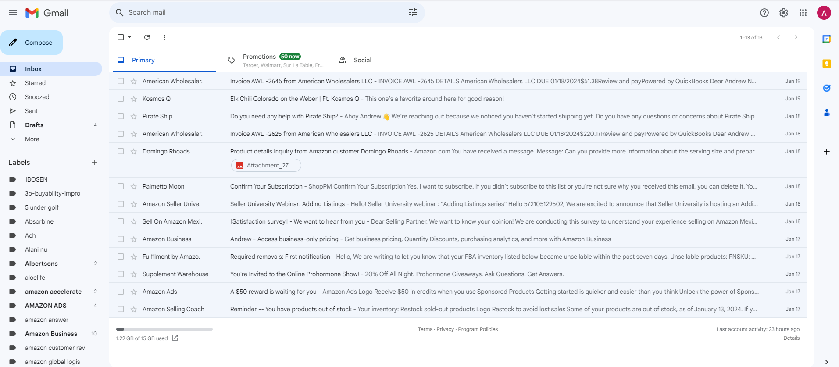Star the Amazon Ads email
This screenshot has width=839, height=367.
coord(134,292)
